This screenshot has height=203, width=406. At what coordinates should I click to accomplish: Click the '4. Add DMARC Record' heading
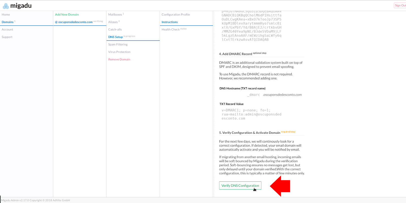click(x=235, y=54)
